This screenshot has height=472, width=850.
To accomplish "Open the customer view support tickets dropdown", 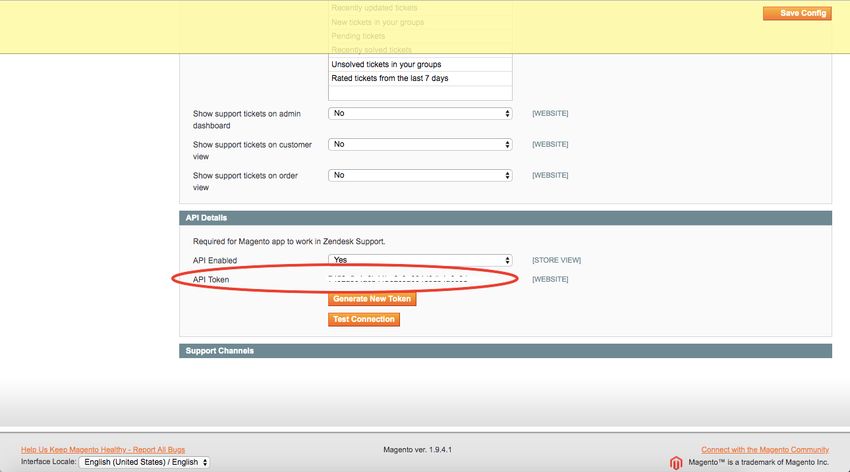I will coord(420,144).
